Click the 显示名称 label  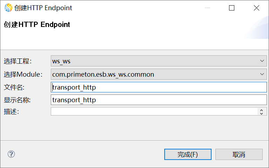click(x=18, y=100)
